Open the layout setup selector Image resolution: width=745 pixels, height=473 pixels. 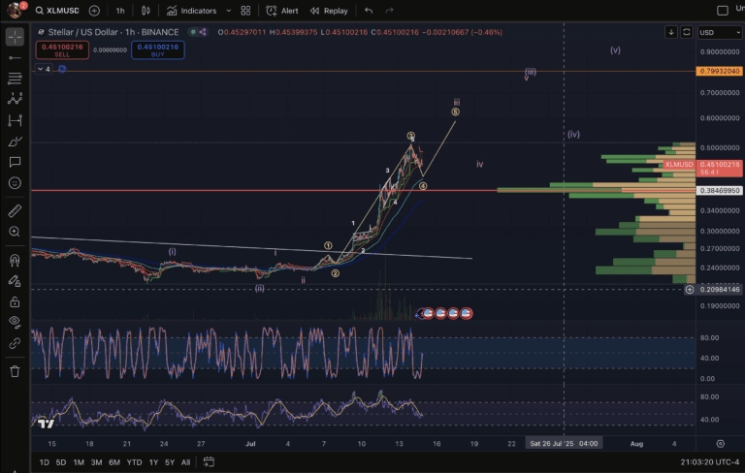(723, 11)
